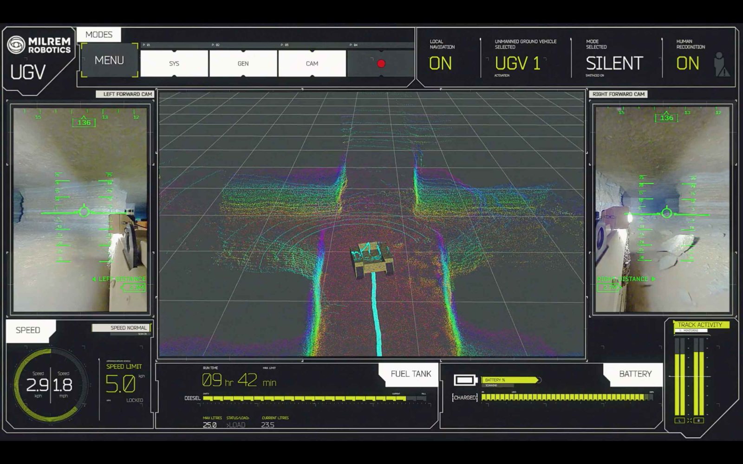
Task: Select the CAM mode button
Action: pyautogui.click(x=312, y=64)
